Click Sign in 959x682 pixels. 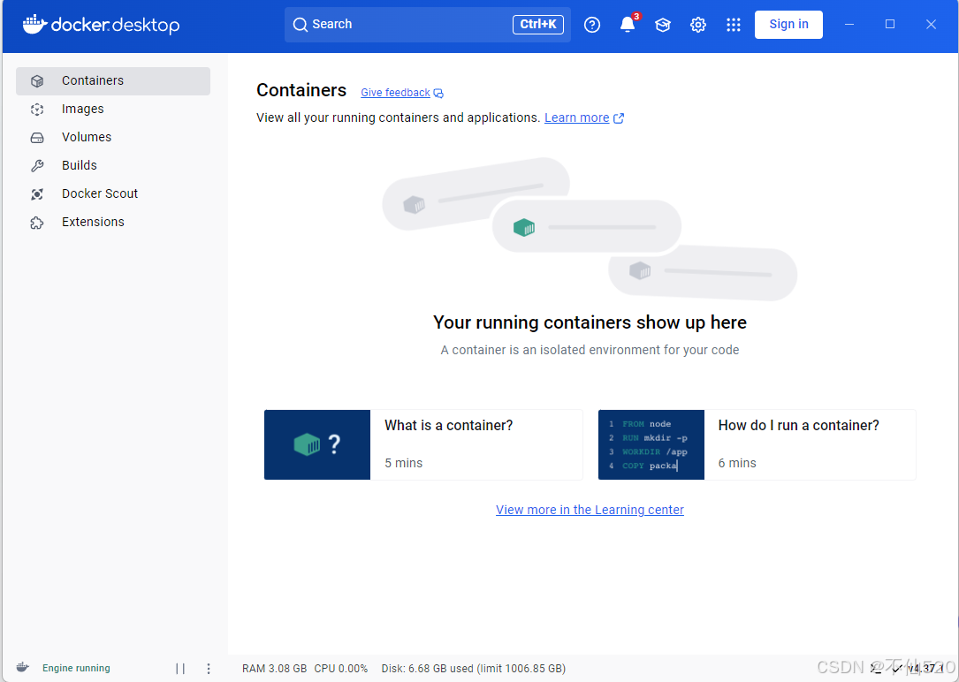pyautogui.click(x=788, y=24)
